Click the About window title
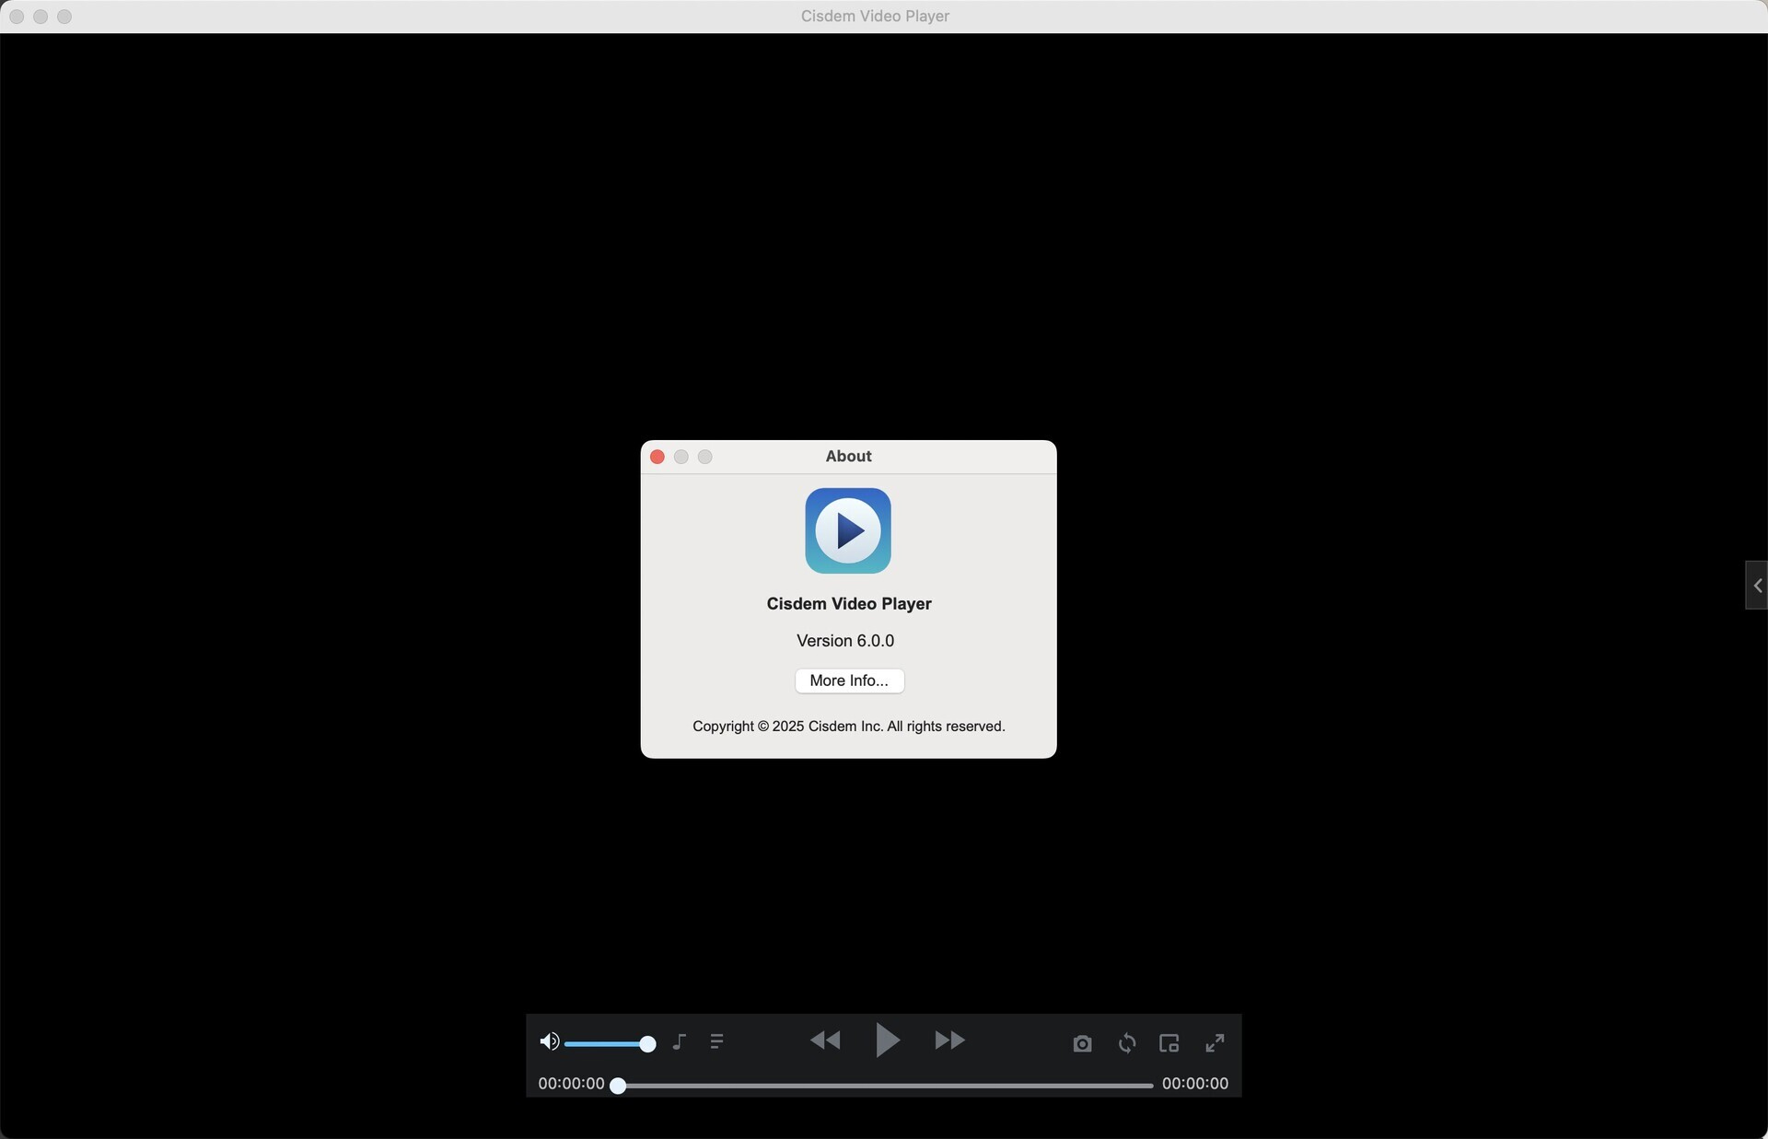The height and width of the screenshot is (1139, 1768). [x=848, y=456]
